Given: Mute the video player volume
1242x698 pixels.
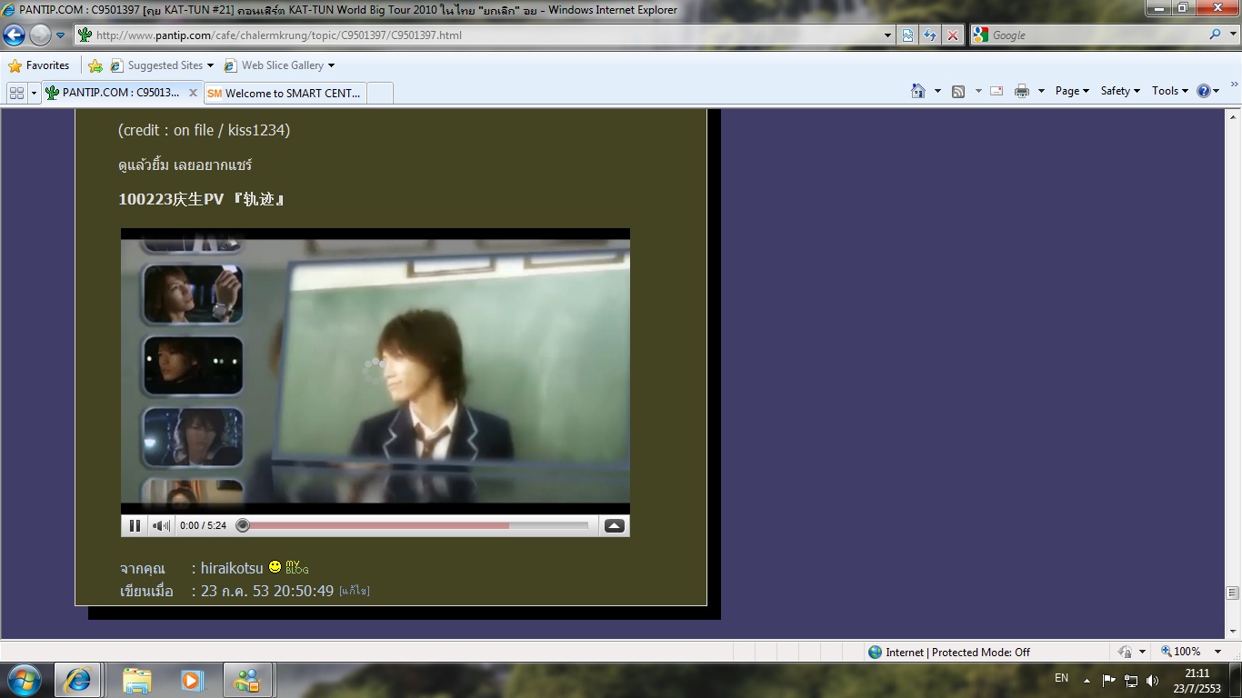Looking at the screenshot, I should [x=161, y=525].
